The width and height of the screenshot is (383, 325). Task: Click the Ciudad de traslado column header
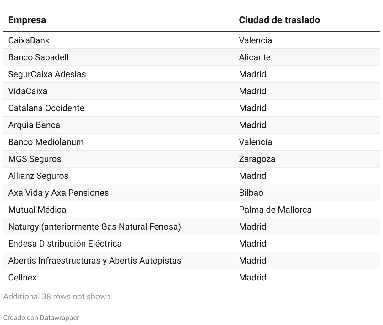coord(279,20)
